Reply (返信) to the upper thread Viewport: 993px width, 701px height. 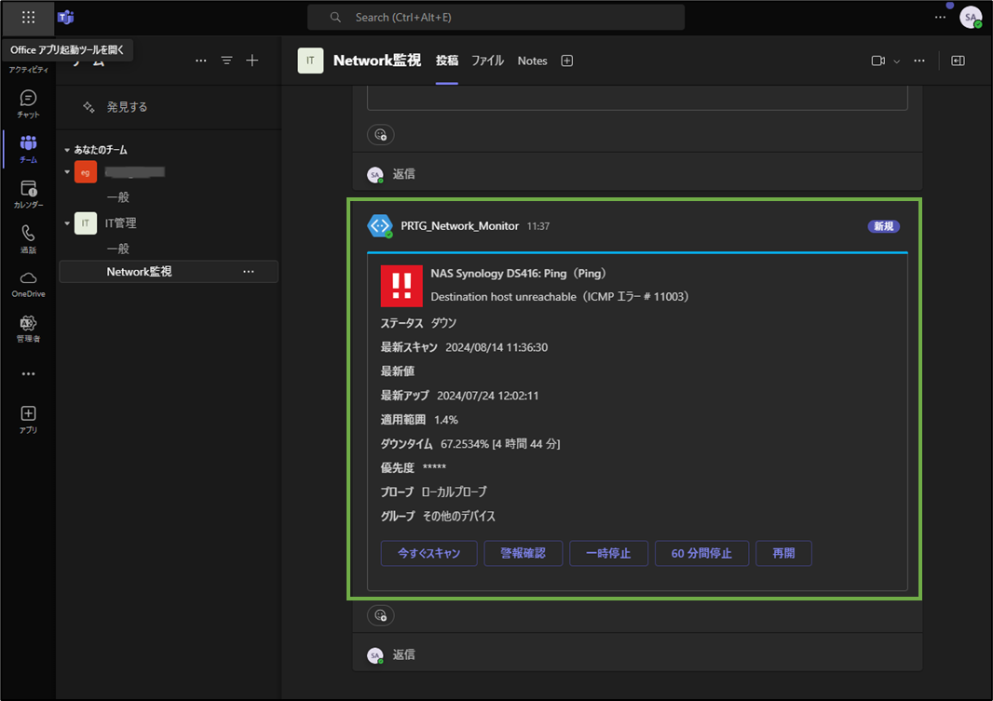[x=403, y=173]
